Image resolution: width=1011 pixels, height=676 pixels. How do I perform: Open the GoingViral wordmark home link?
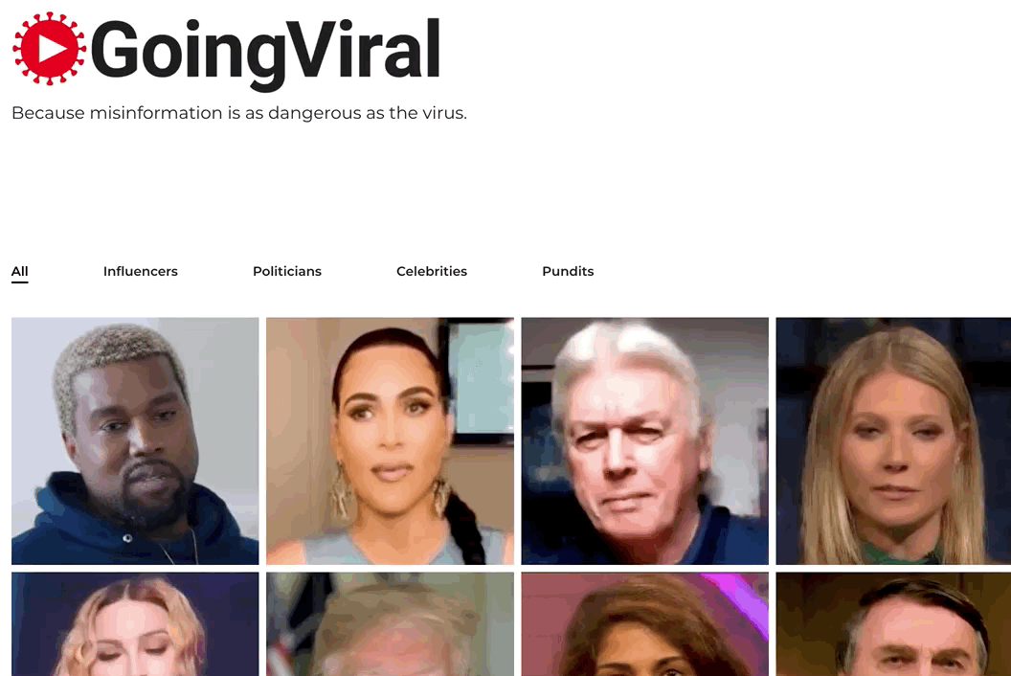pos(265,52)
